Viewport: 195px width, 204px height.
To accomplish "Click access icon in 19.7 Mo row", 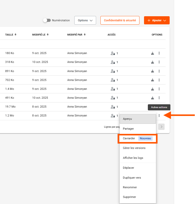I will coord(113,107).
